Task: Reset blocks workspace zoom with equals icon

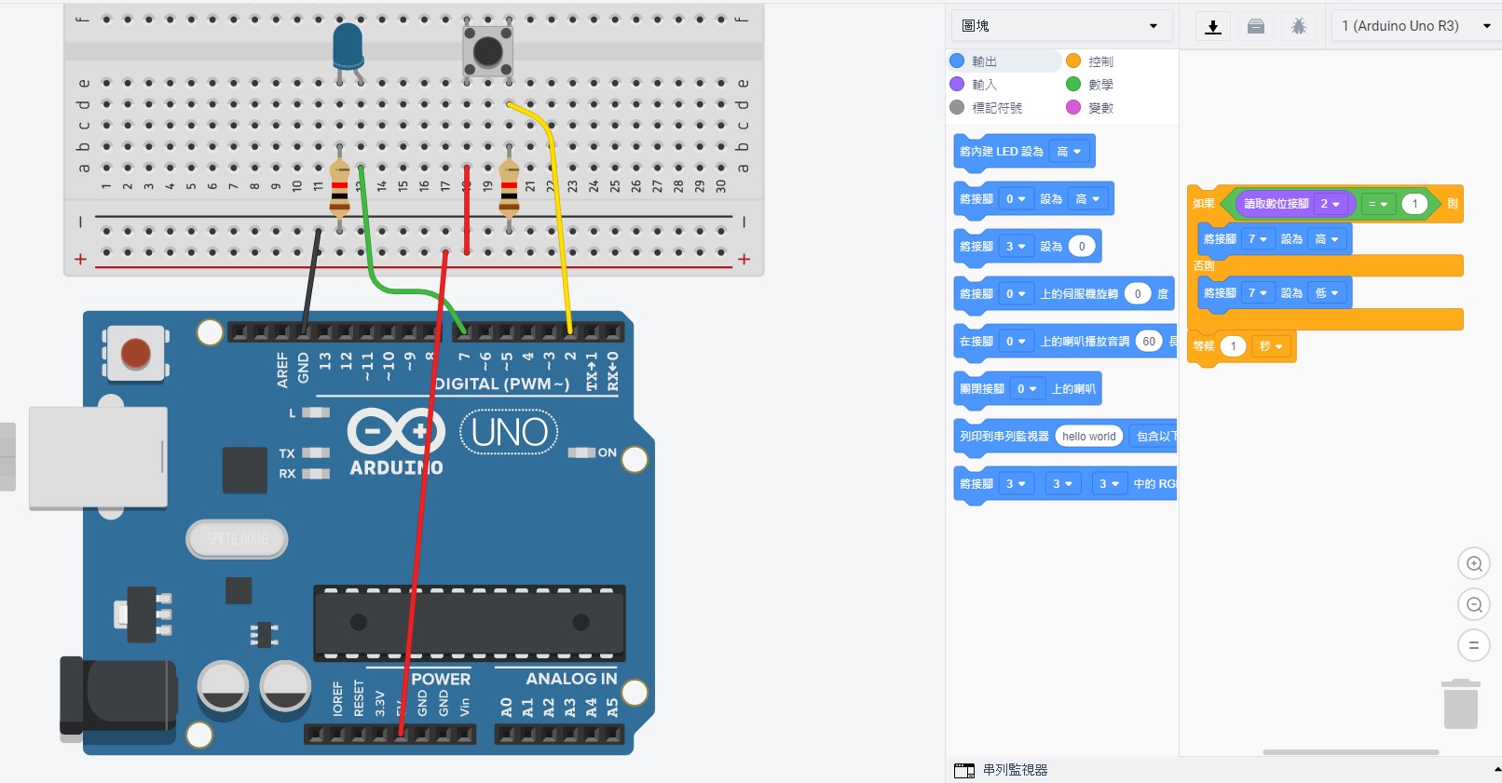Action: (1474, 645)
